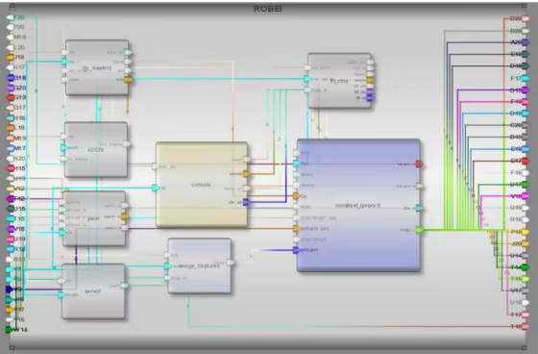Click the CONTRAST_SIG input port

pyautogui.click(x=297, y=218)
